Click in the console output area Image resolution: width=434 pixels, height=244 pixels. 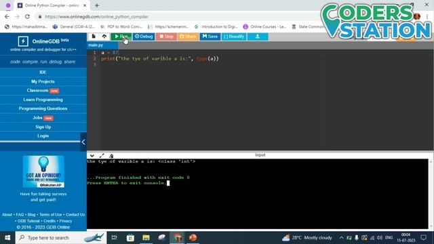258,194
